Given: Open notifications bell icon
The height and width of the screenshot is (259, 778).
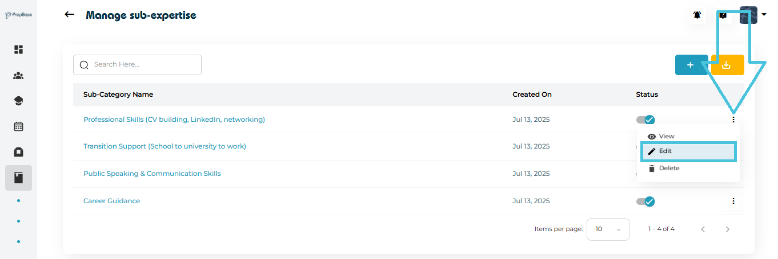Looking at the screenshot, I should pos(697,15).
